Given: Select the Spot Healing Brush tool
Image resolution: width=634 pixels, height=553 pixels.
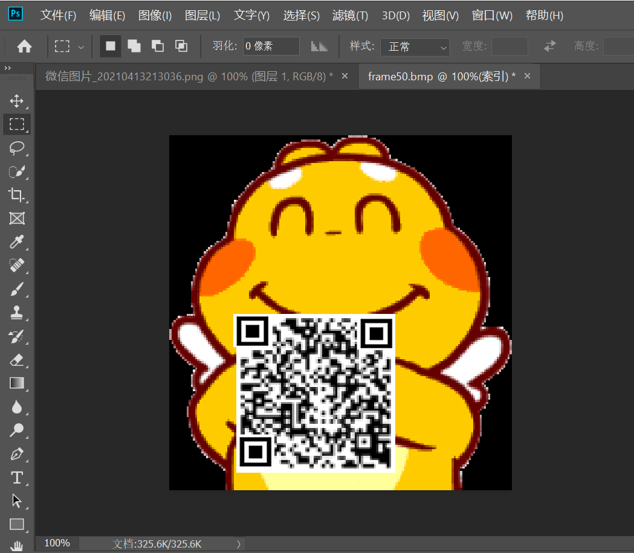Looking at the screenshot, I should 16,265.
